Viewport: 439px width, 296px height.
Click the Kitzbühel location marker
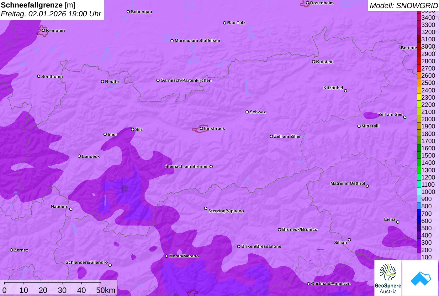click(x=345, y=91)
